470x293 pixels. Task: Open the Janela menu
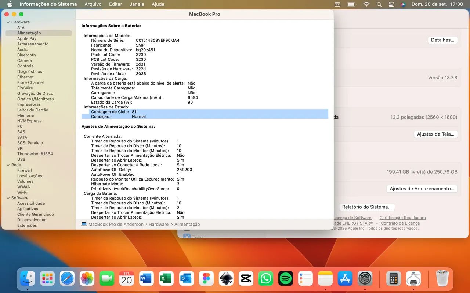pyautogui.click(x=137, y=4)
